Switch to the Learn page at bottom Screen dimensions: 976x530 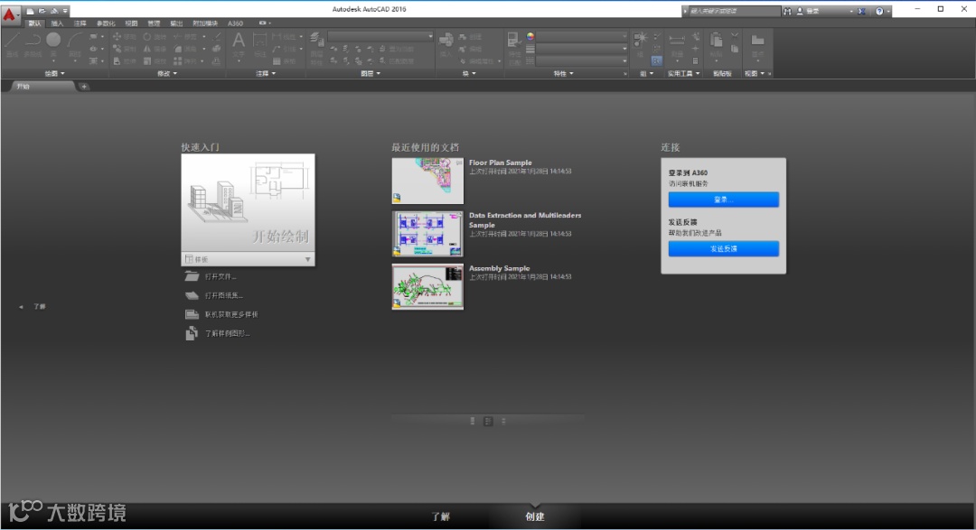pos(441,516)
